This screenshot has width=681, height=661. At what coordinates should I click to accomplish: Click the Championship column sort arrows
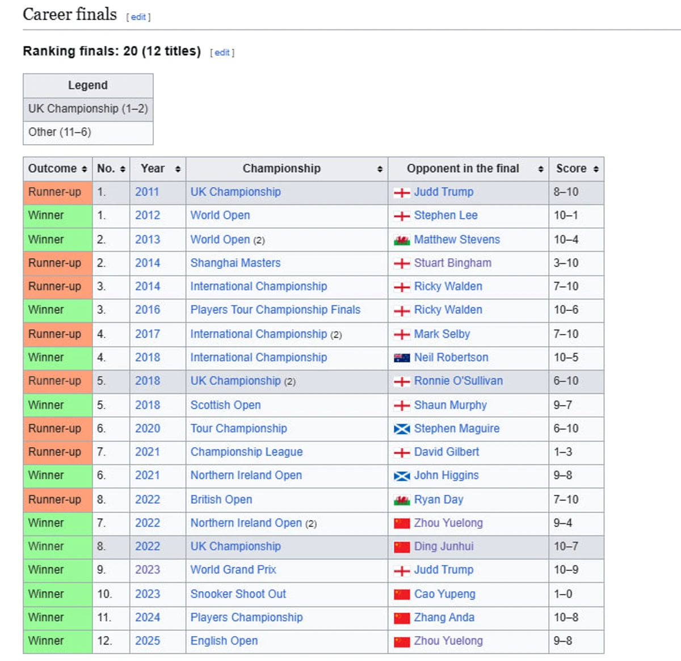380,169
